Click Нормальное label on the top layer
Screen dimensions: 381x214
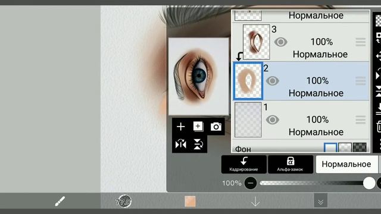tap(316, 15)
